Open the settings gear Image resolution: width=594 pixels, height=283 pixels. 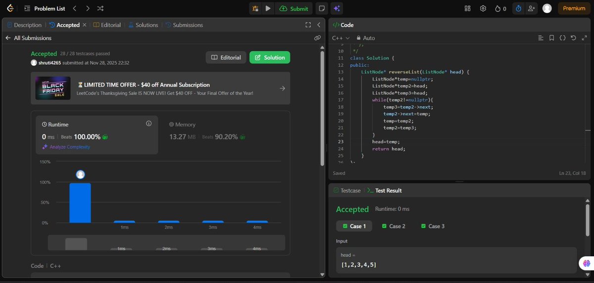(x=483, y=8)
